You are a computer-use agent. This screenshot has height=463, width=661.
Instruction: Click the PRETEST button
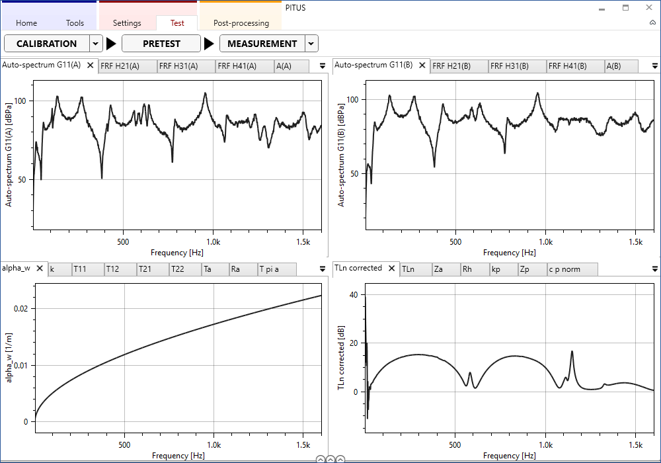(x=161, y=44)
